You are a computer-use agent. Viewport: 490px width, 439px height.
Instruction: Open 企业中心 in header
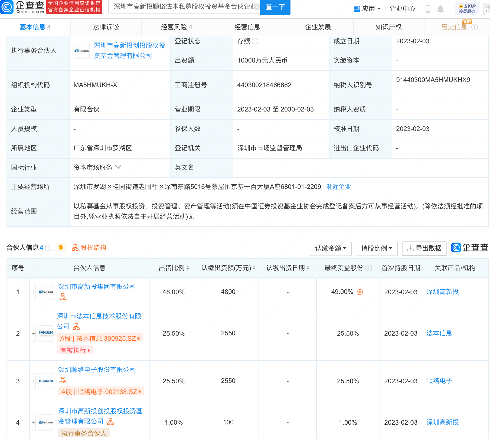(402, 9)
